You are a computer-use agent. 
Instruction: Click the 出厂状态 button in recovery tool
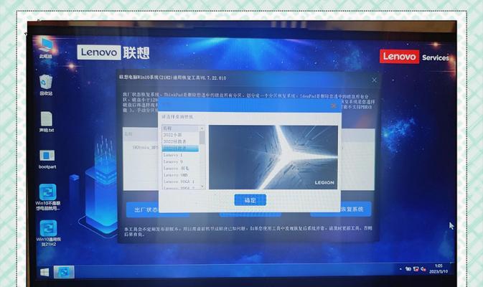pos(143,210)
